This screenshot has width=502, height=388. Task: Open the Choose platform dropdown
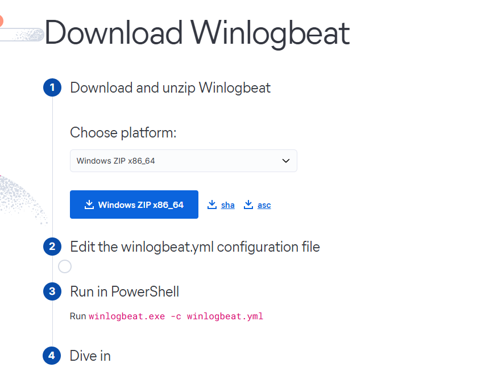tap(184, 161)
